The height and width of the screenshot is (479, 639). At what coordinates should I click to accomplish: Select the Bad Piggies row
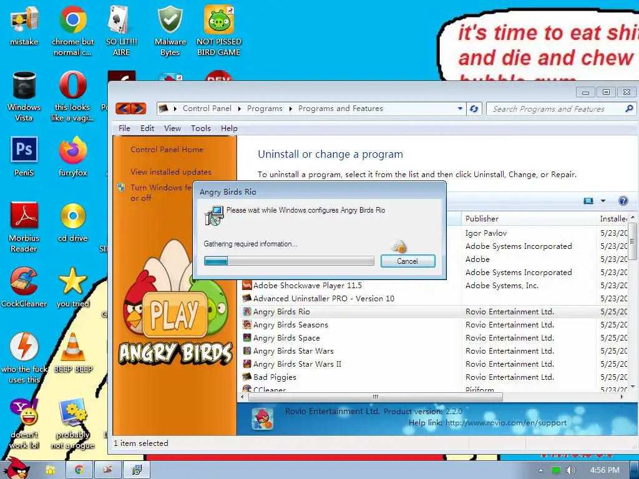(x=434, y=377)
